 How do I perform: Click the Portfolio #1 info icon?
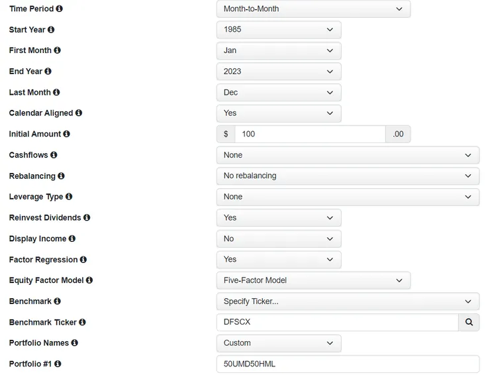coord(59,364)
